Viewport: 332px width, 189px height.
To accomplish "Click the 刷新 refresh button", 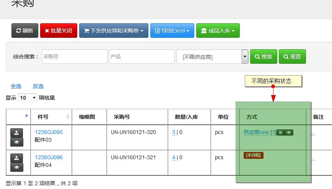I will click(25, 31).
